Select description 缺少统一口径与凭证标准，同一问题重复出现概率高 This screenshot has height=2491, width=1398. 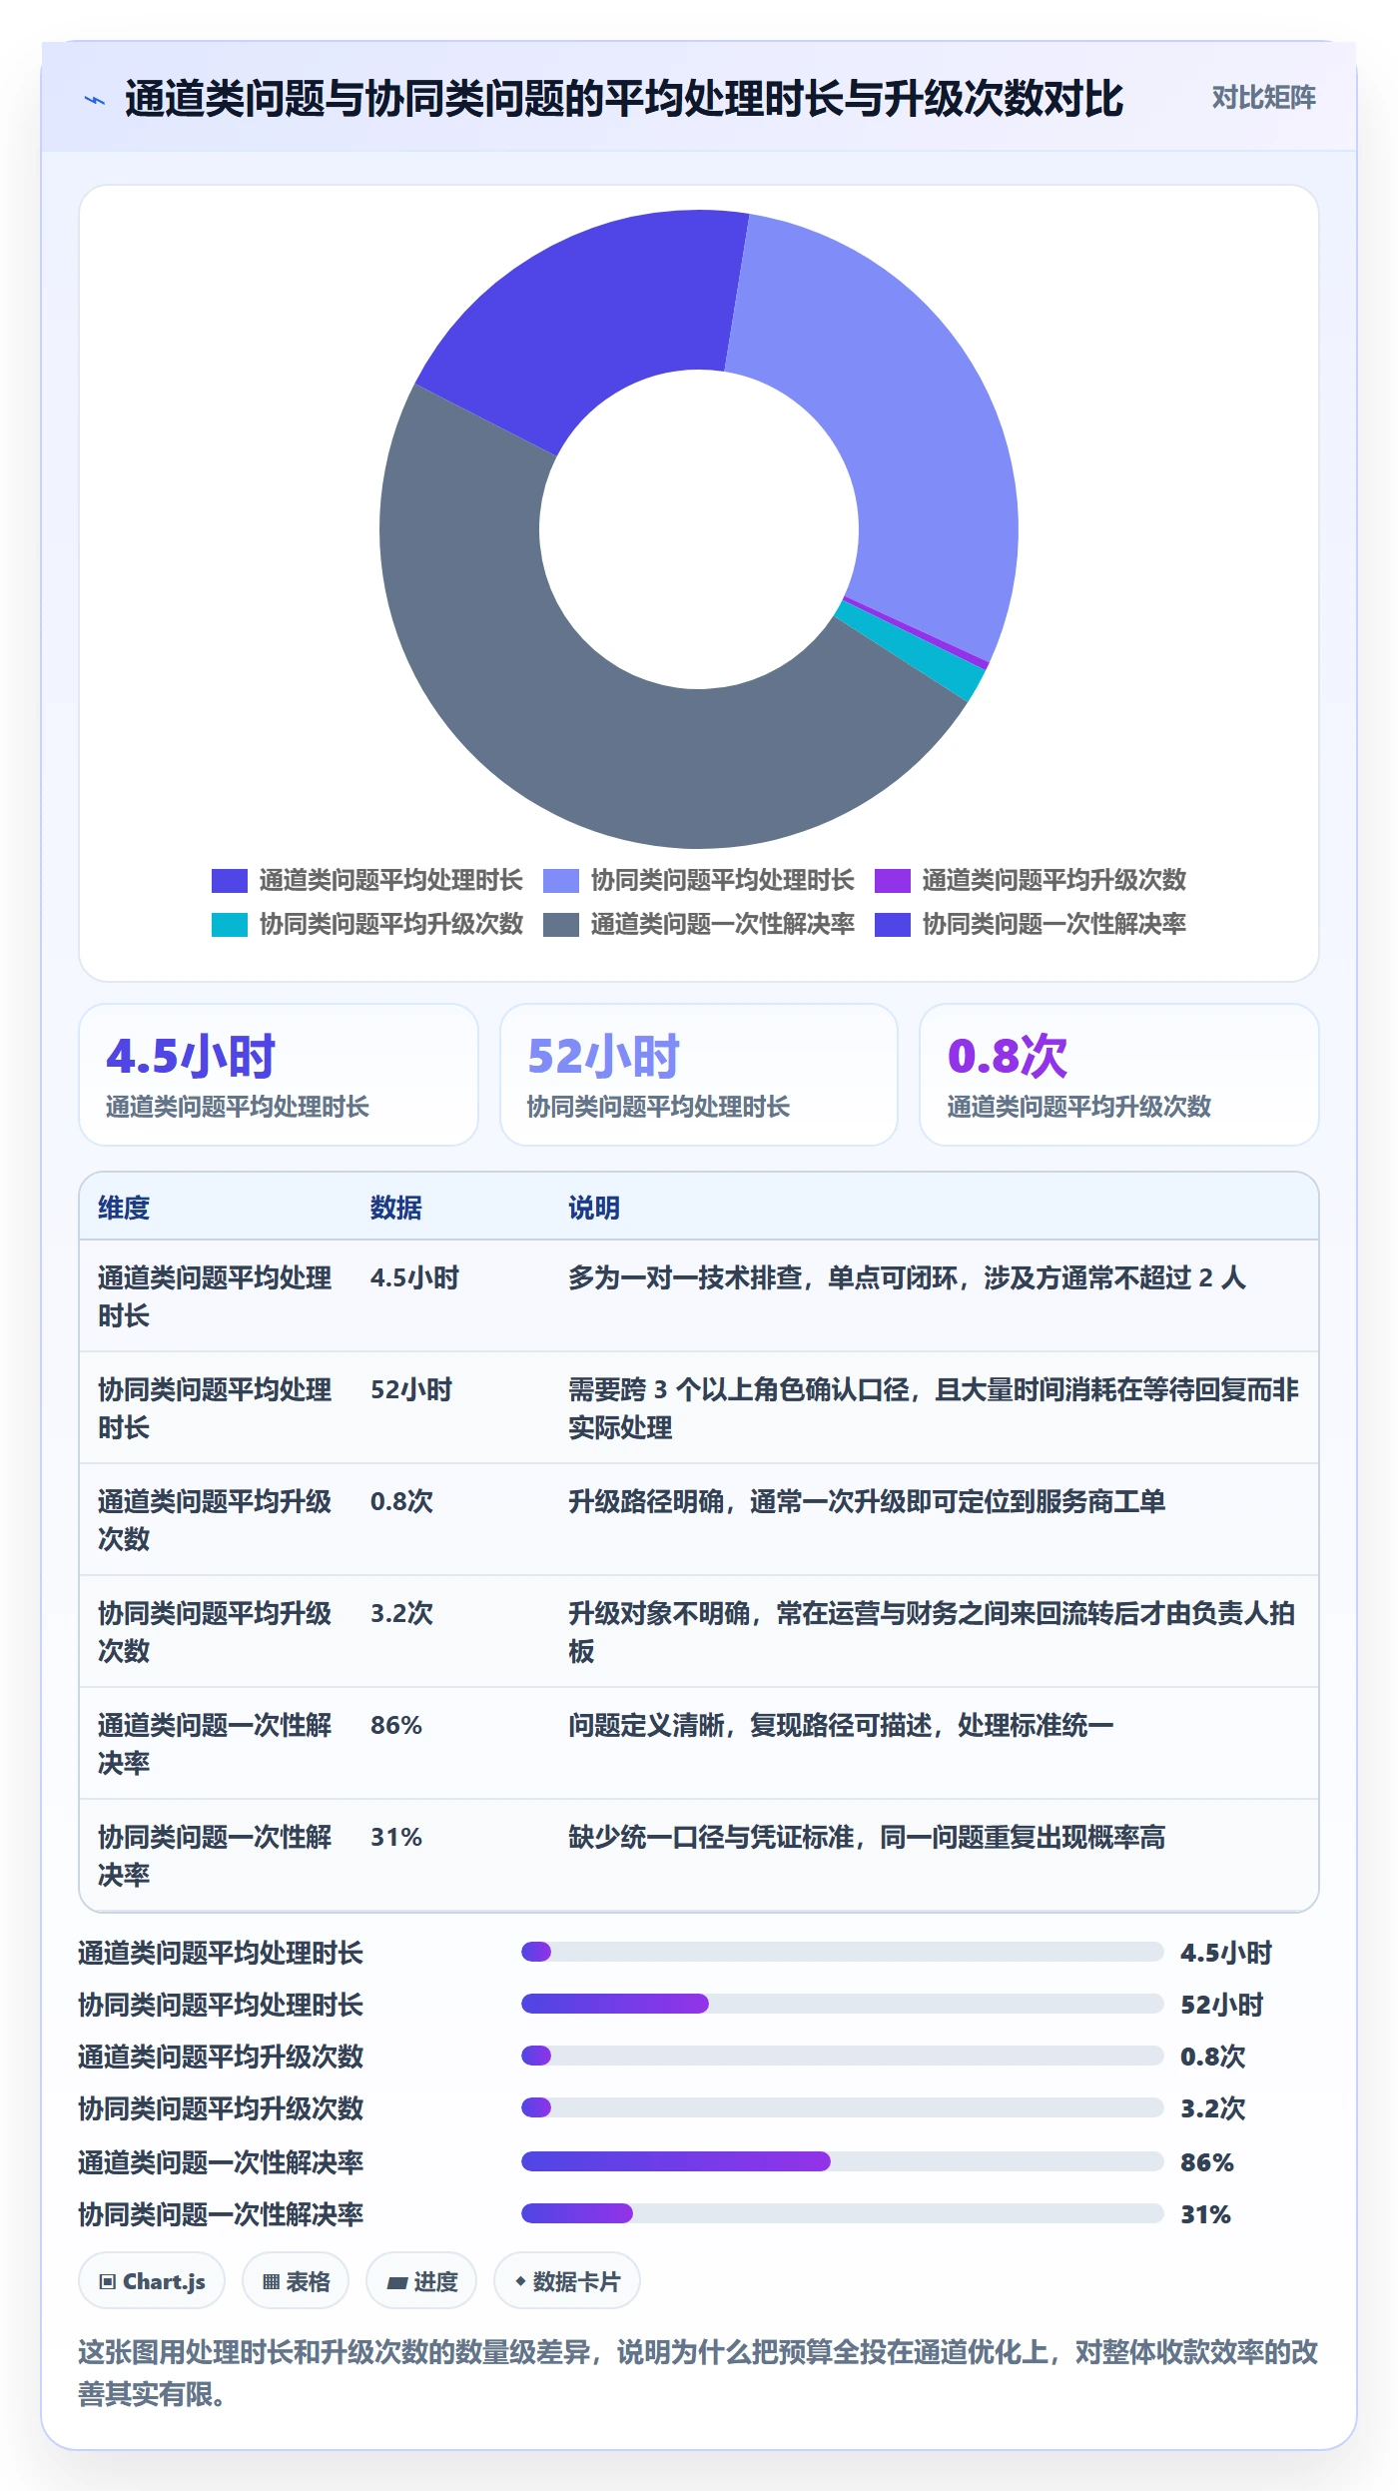[867, 1837]
